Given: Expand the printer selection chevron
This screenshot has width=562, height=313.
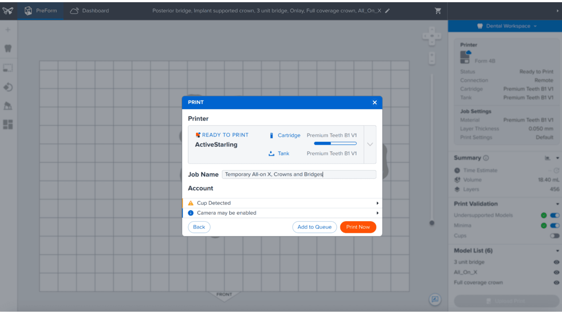Looking at the screenshot, I should pos(370,144).
